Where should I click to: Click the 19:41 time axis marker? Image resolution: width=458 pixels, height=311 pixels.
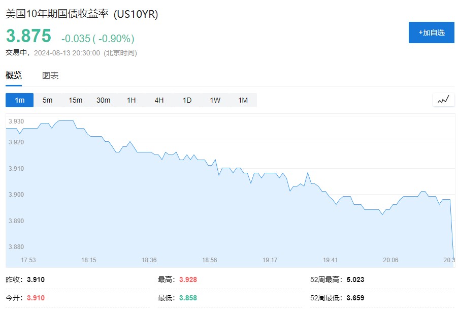click(x=330, y=260)
